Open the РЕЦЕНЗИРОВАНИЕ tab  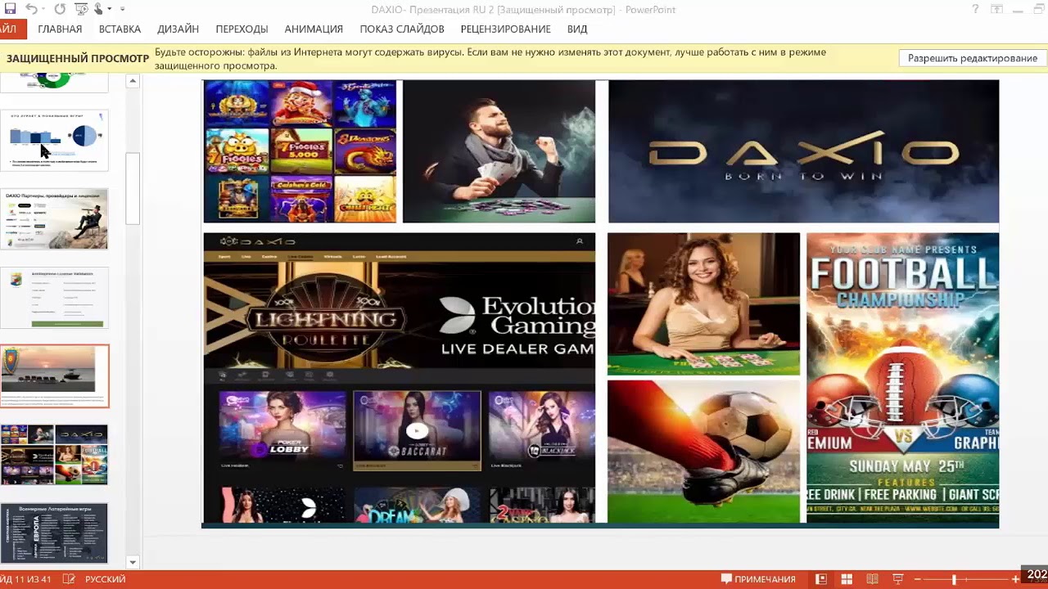point(505,29)
